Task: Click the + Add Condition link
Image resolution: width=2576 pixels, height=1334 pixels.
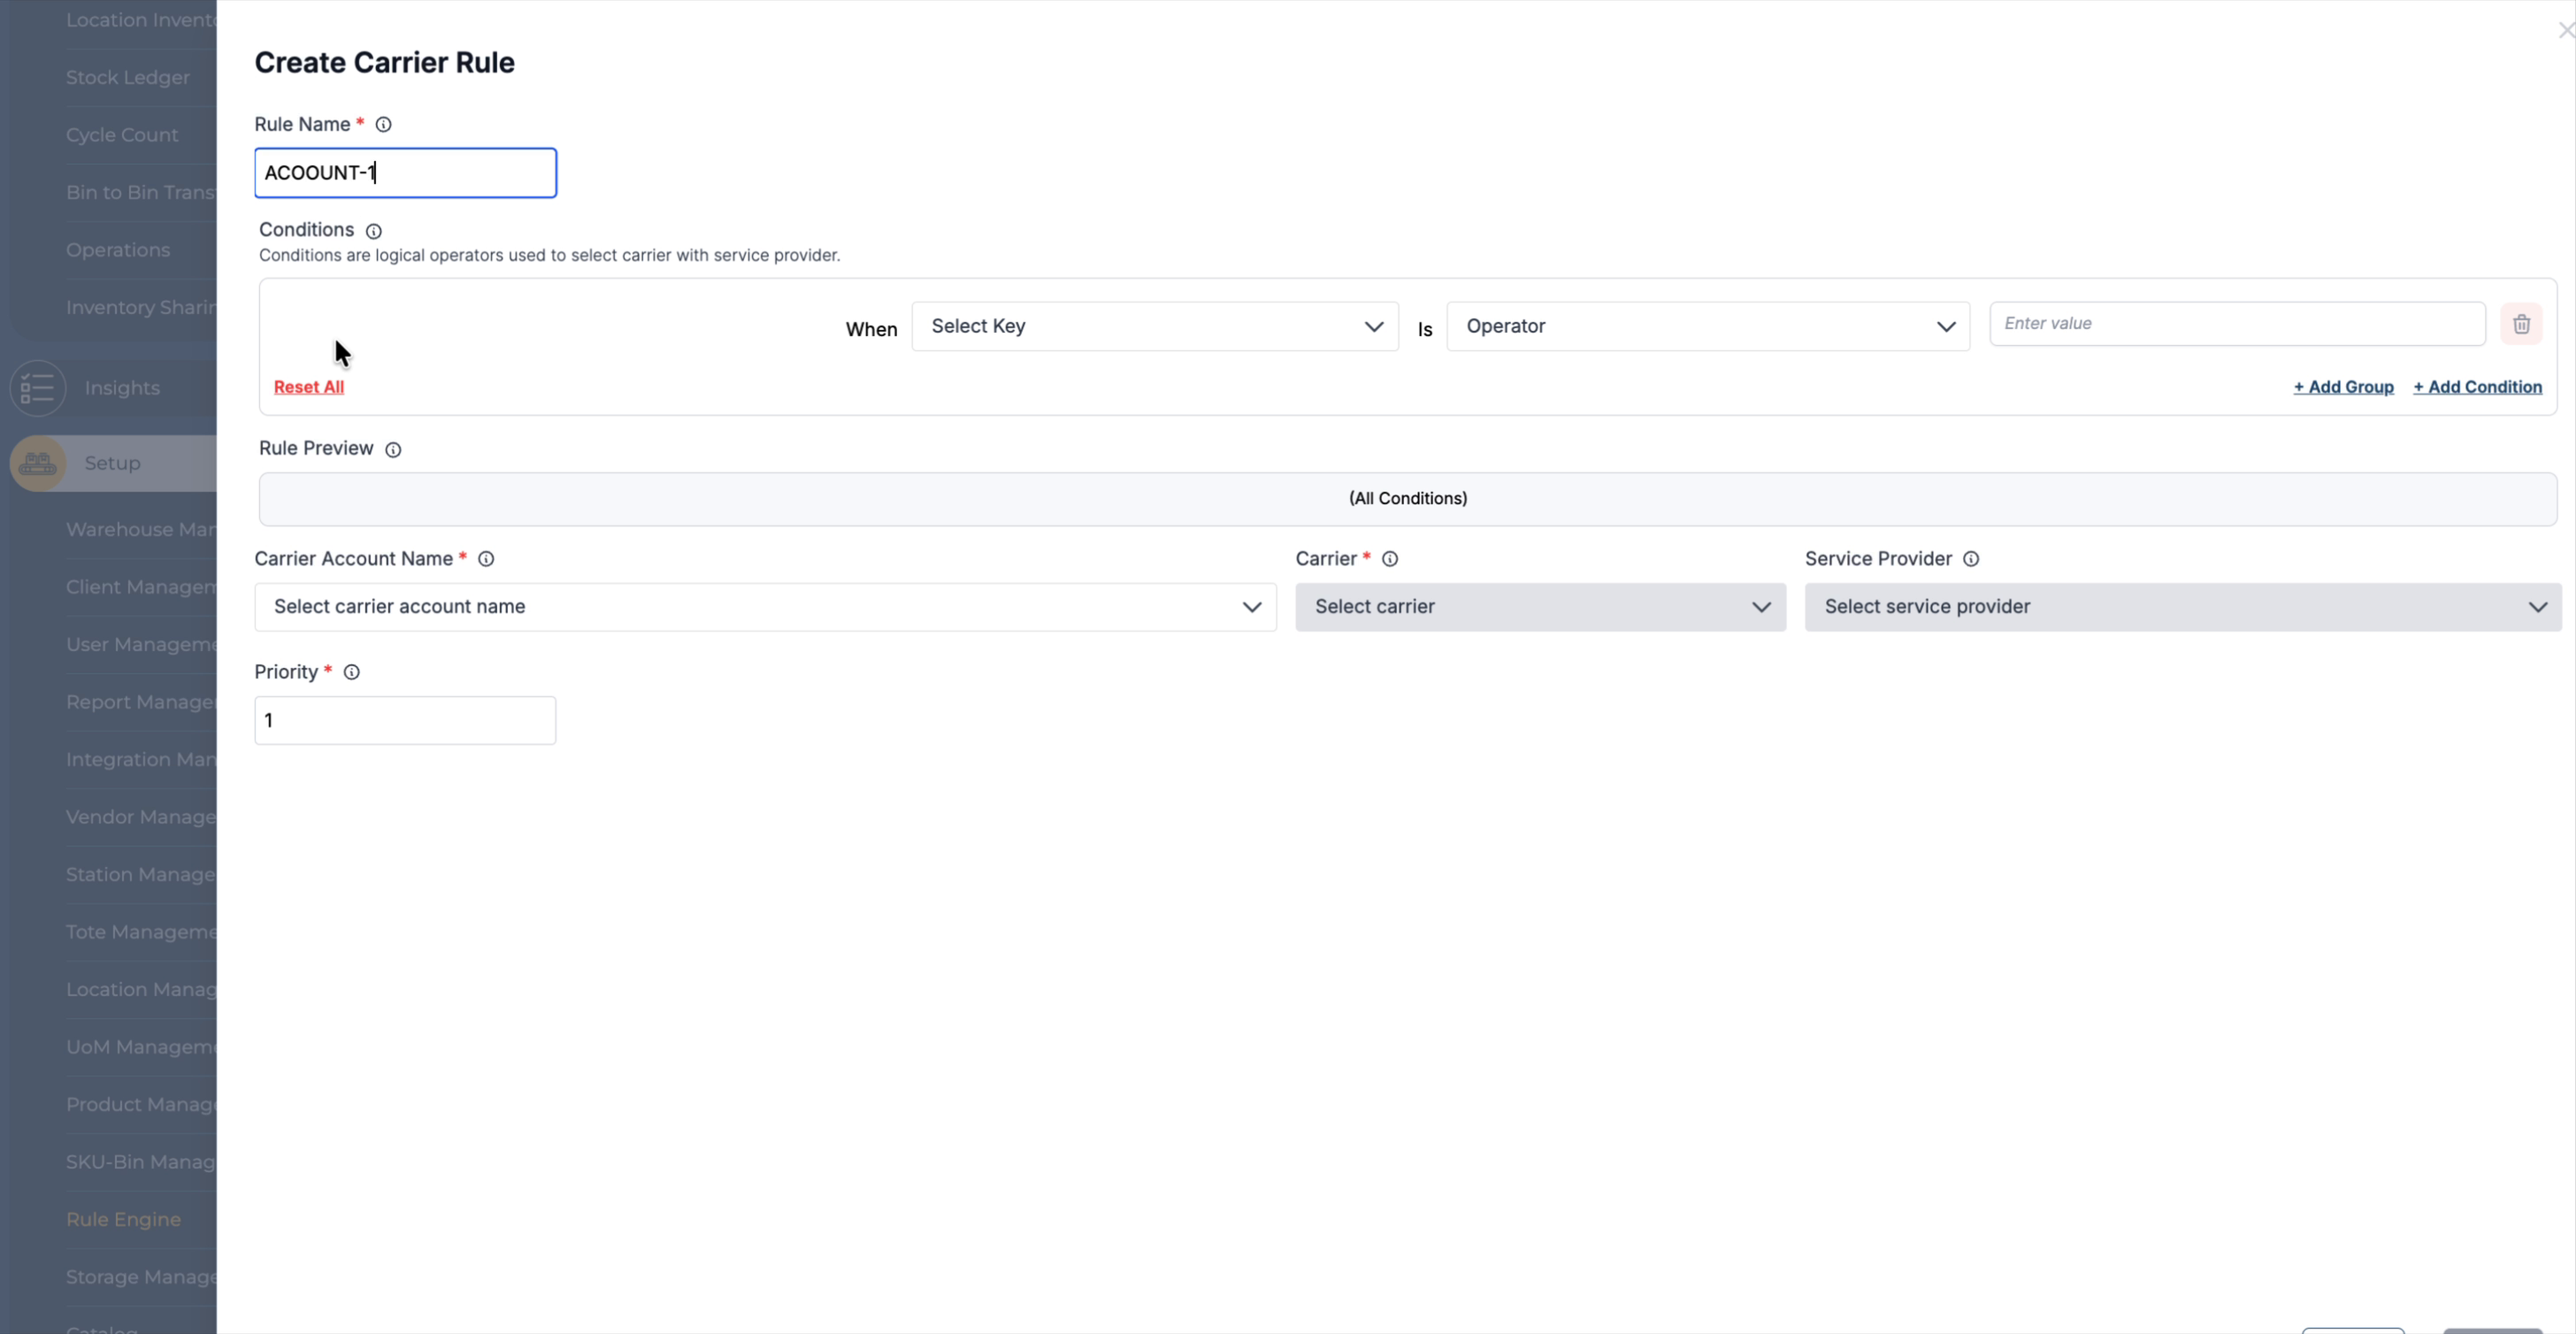Action: [2478, 387]
